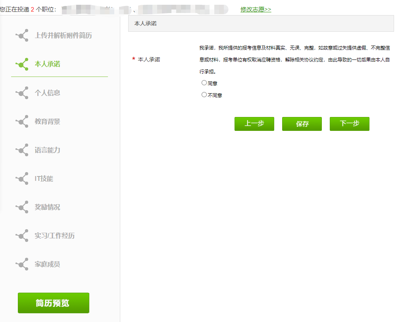Screen dimensions: 402x322
Task: Click the node icon beside 语言能力
Action: [x=22, y=150]
